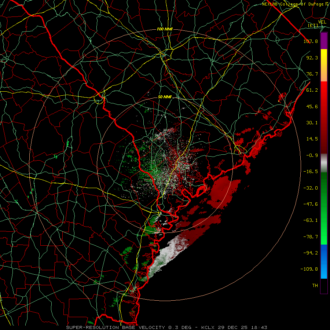Click the 92.3 velocity scale value
Screen dimensions: 330x330
point(312,58)
